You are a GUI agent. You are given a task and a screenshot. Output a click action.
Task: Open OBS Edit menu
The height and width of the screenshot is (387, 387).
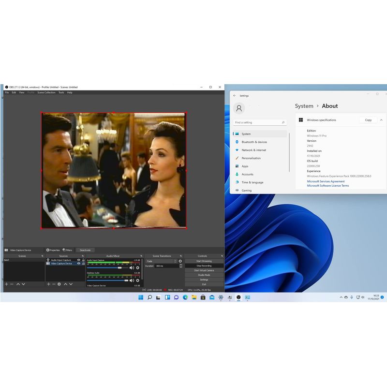pos(14,92)
